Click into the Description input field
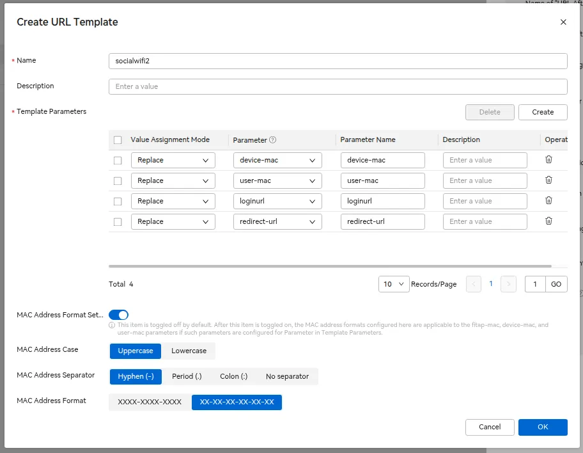Viewport: 583px width, 453px height. (x=338, y=86)
